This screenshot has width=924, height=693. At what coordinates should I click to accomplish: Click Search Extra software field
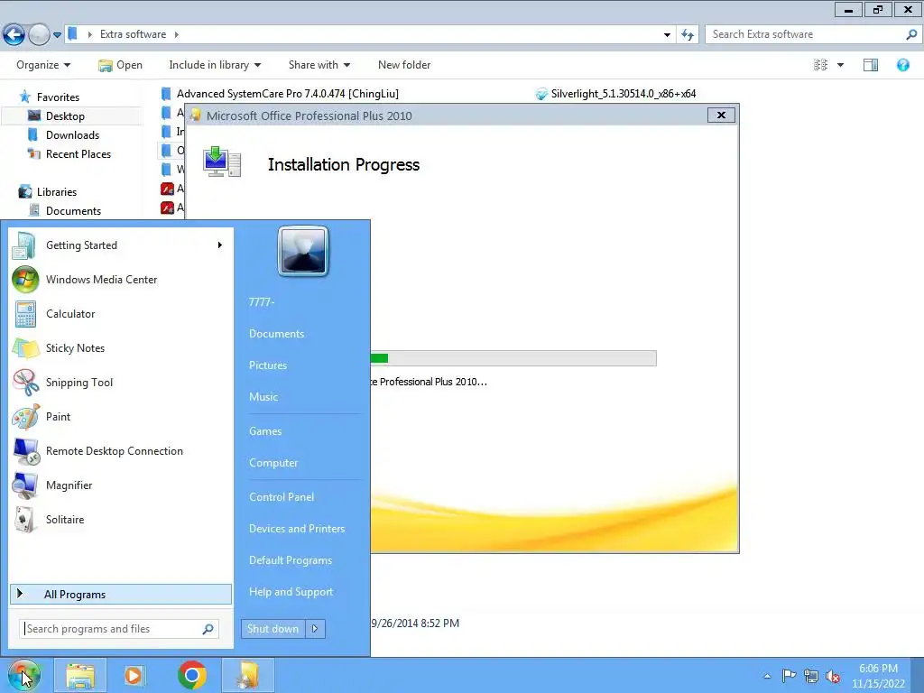point(812,34)
